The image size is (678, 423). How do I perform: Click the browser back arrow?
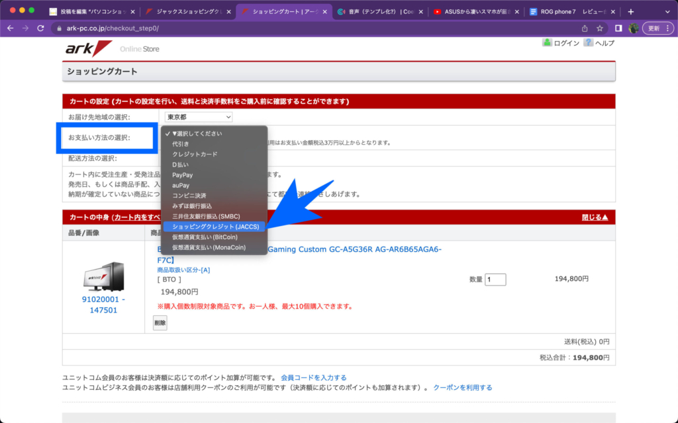[10, 28]
